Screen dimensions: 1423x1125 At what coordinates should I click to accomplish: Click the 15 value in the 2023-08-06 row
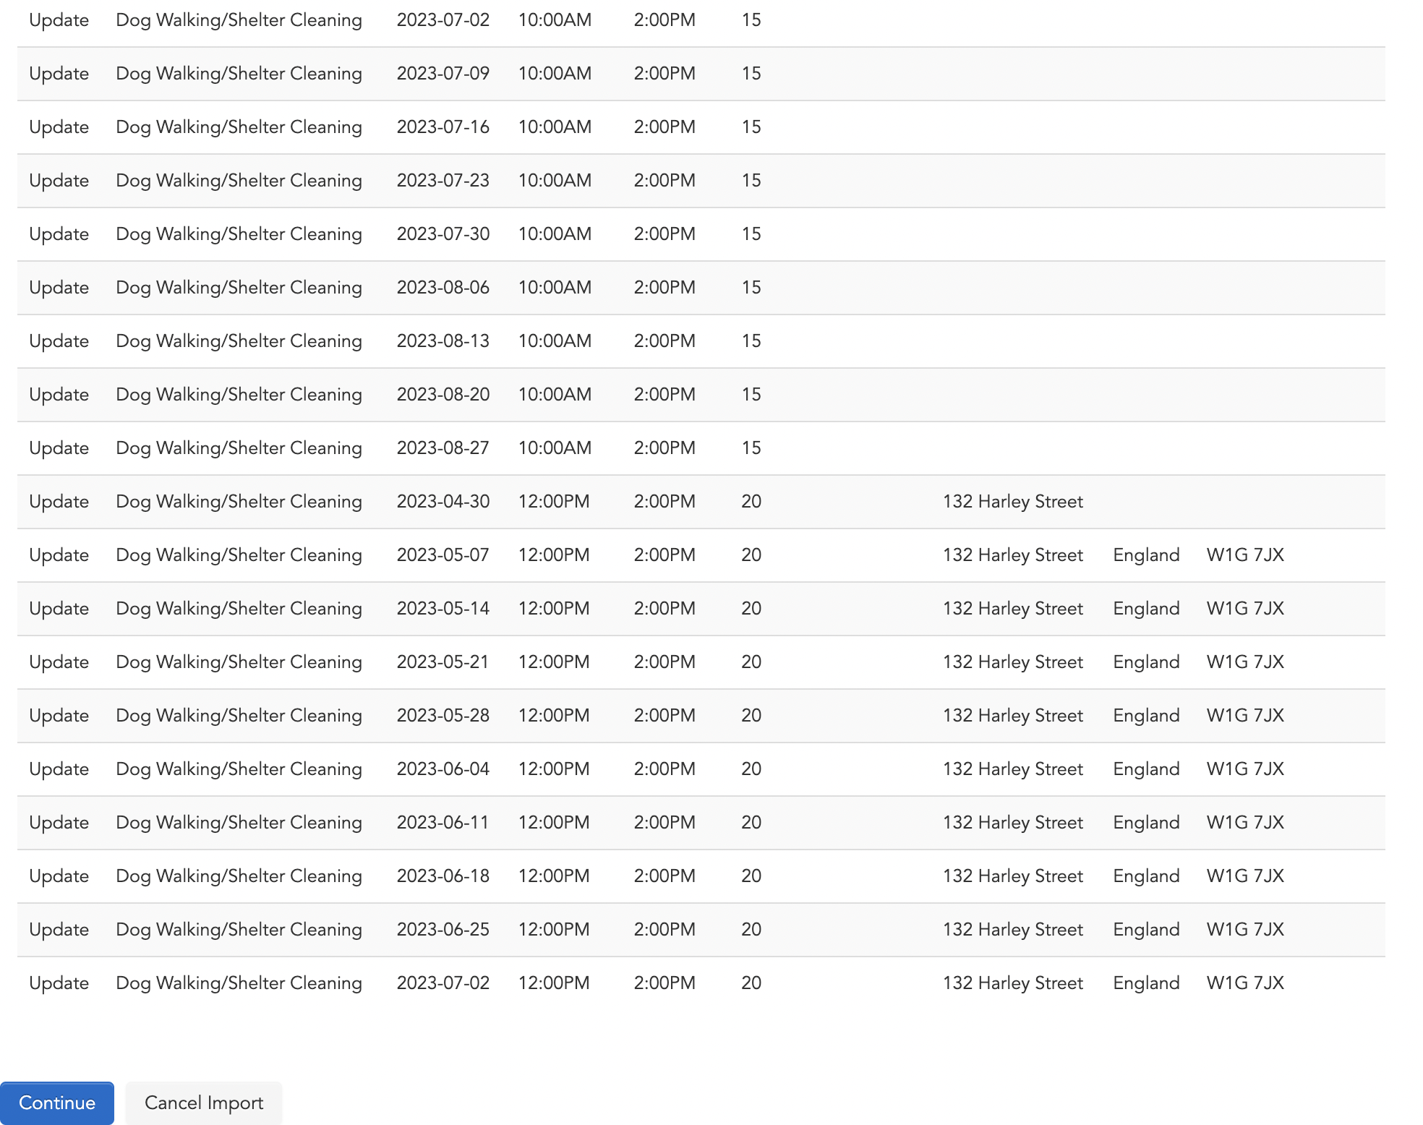[x=751, y=288]
